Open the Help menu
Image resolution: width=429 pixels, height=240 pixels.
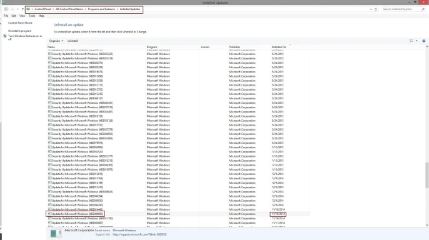point(41,16)
